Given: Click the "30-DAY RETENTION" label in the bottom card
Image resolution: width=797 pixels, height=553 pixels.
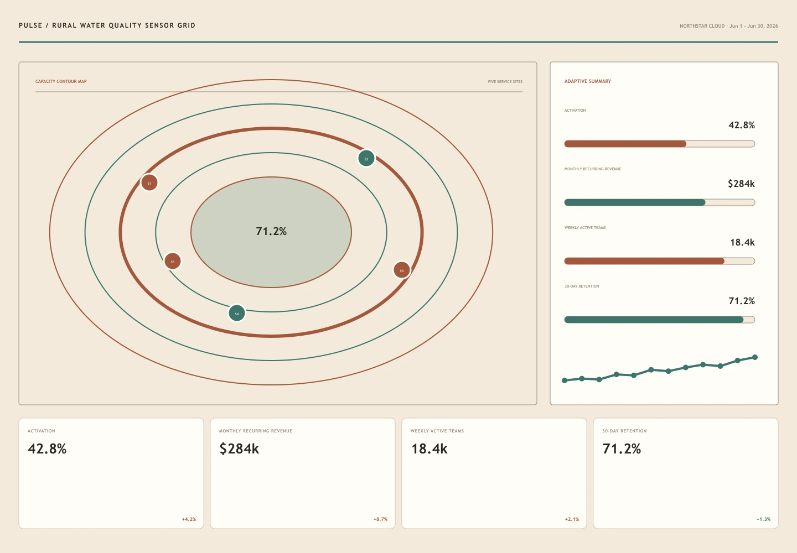Looking at the screenshot, I should click(624, 431).
